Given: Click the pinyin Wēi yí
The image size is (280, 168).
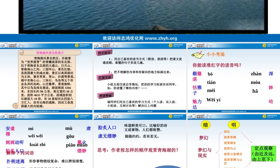Looking at the screenshot, I should (x=213, y=100).
